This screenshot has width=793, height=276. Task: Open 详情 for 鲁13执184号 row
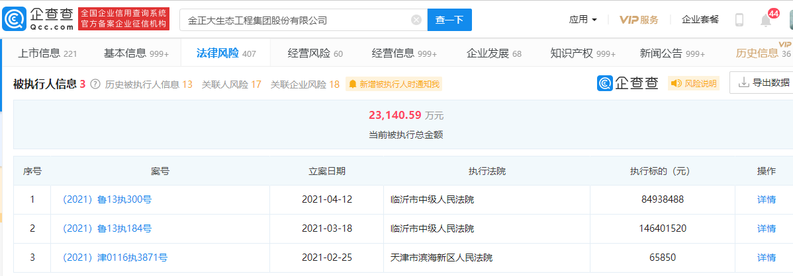(767, 228)
